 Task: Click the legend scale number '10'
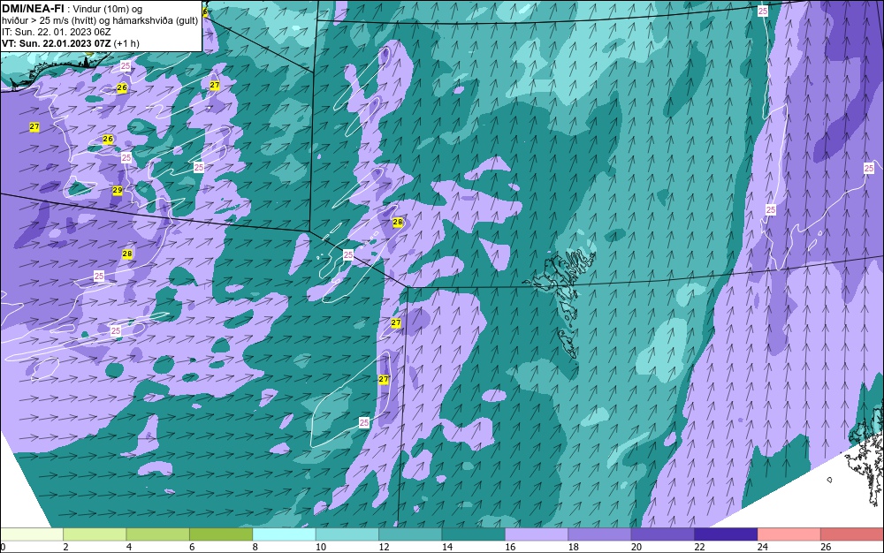[x=321, y=547]
